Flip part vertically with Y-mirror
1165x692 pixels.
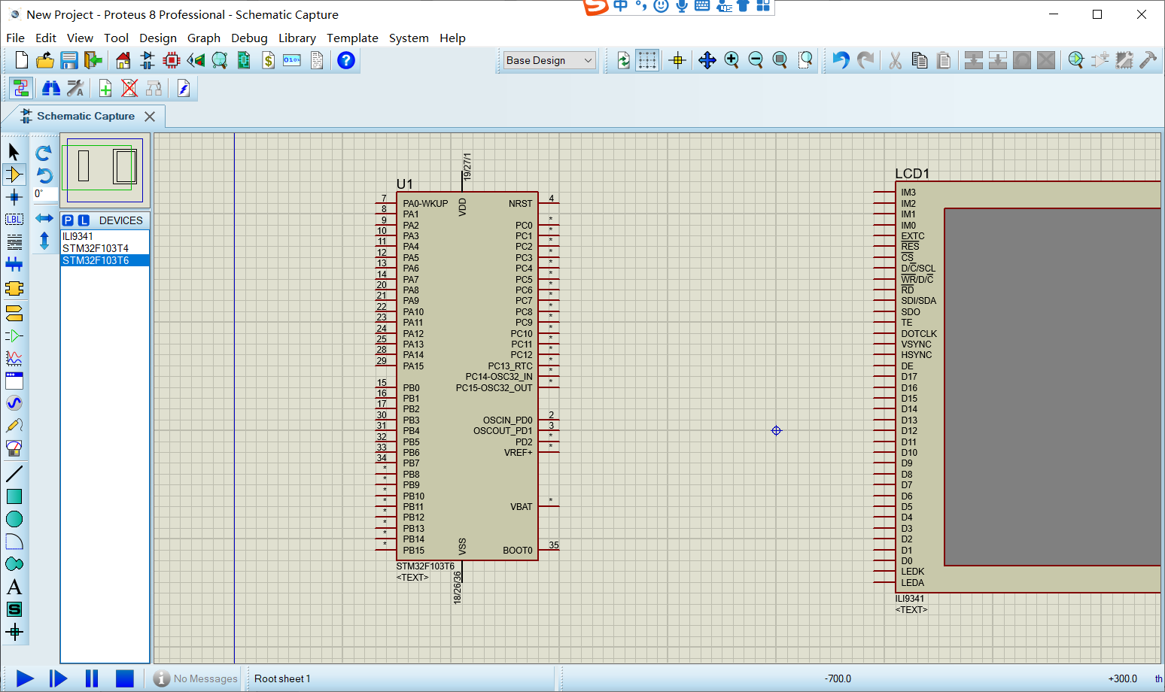point(44,241)
